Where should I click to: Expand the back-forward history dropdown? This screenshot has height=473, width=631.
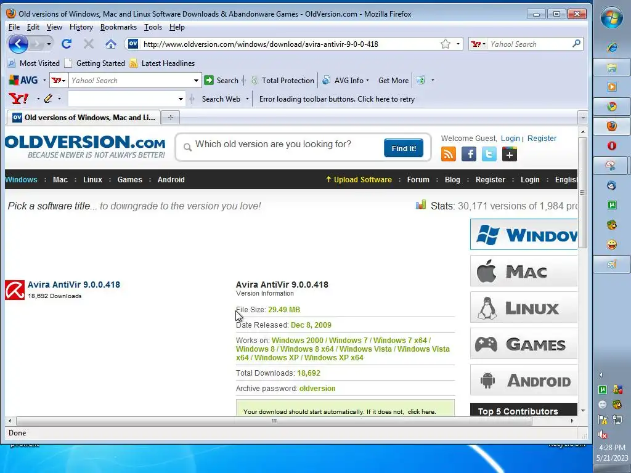49,44
